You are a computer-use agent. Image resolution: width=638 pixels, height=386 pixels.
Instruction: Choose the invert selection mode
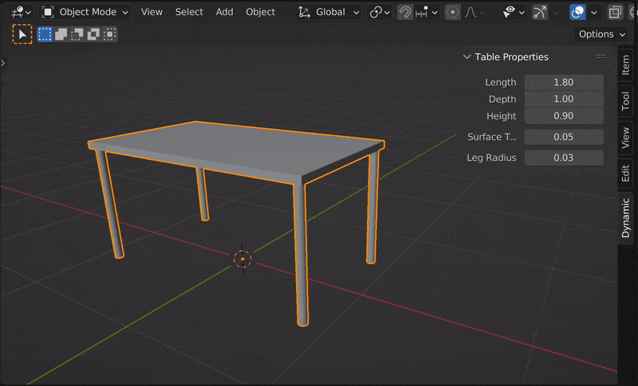tap(93, 34)
